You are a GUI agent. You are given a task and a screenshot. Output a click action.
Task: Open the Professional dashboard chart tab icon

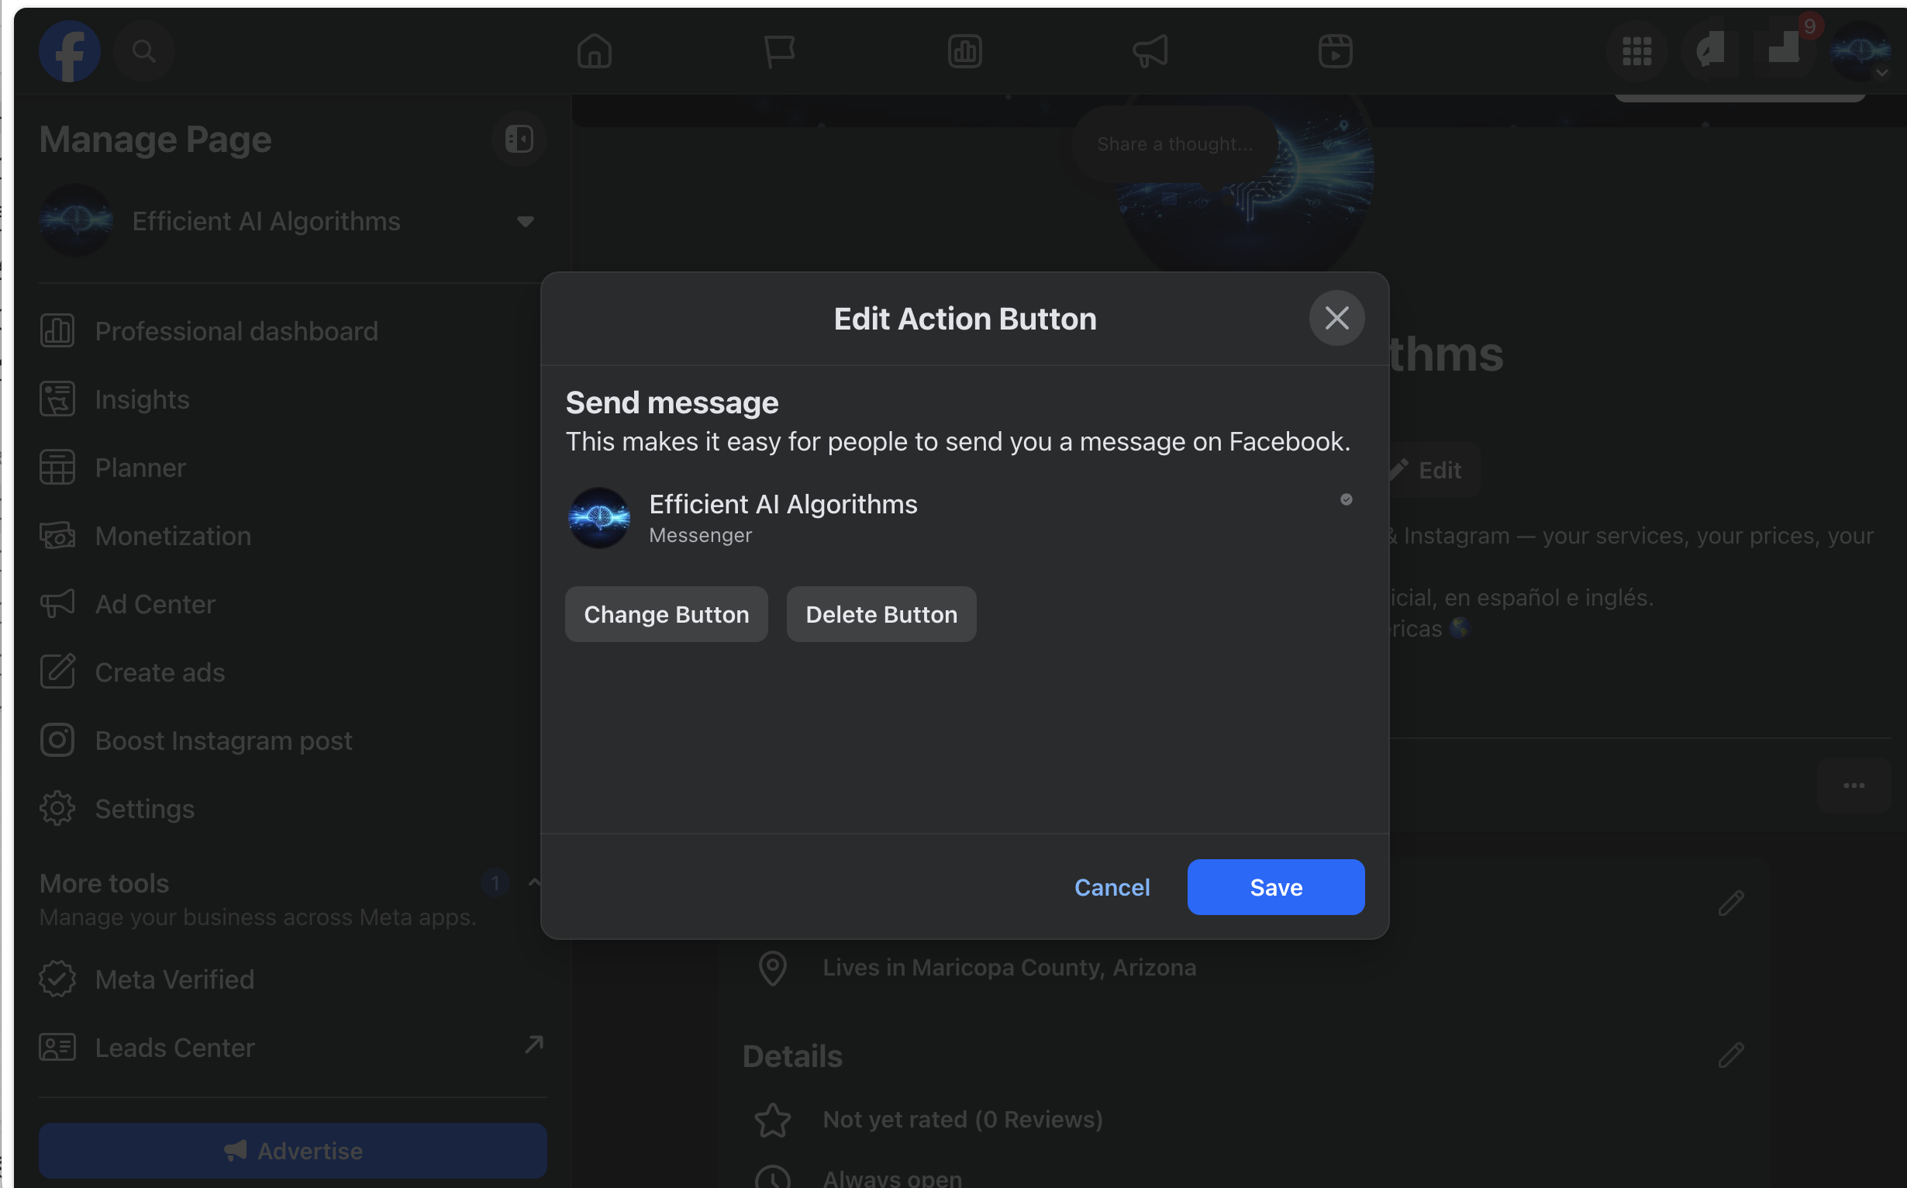pyautogui.click(x=964, y=51)
